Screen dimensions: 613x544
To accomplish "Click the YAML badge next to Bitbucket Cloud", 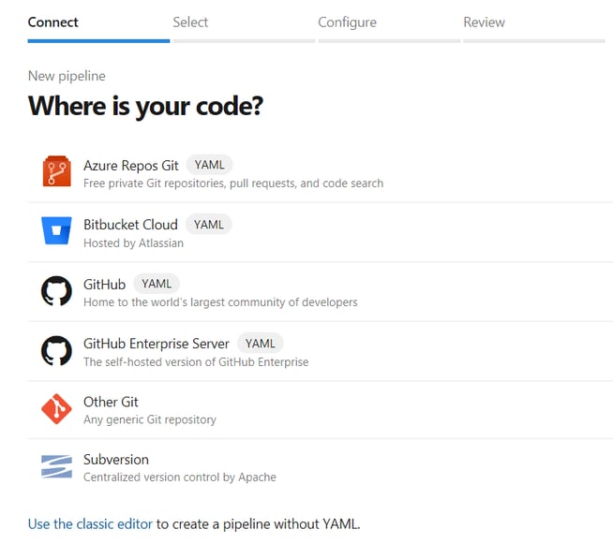I will 208,225.
